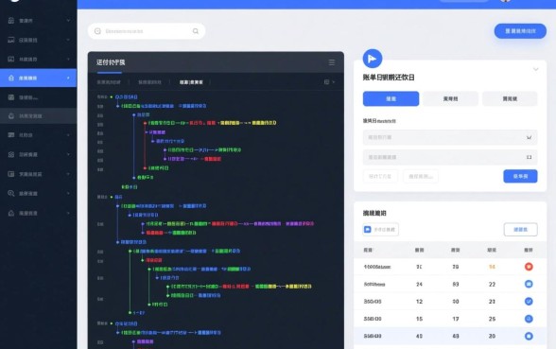
Task: Switch to the white active tab in the dark panel
Action: (x=191, y=82)
